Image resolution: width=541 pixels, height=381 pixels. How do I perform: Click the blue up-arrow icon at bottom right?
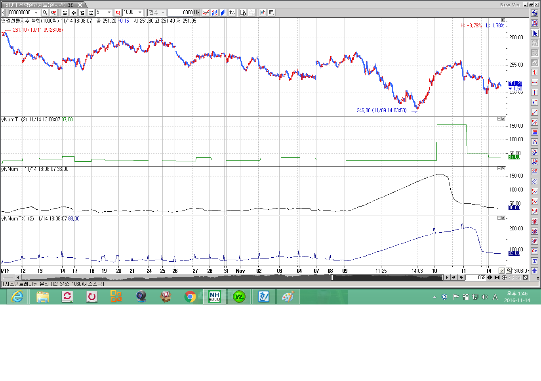tap(535, 271)
